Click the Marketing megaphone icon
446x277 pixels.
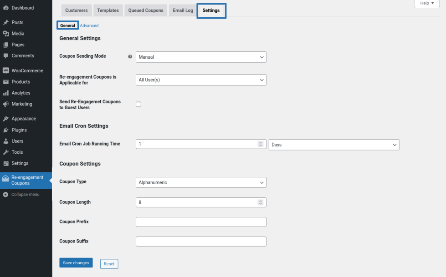[6, 104]
